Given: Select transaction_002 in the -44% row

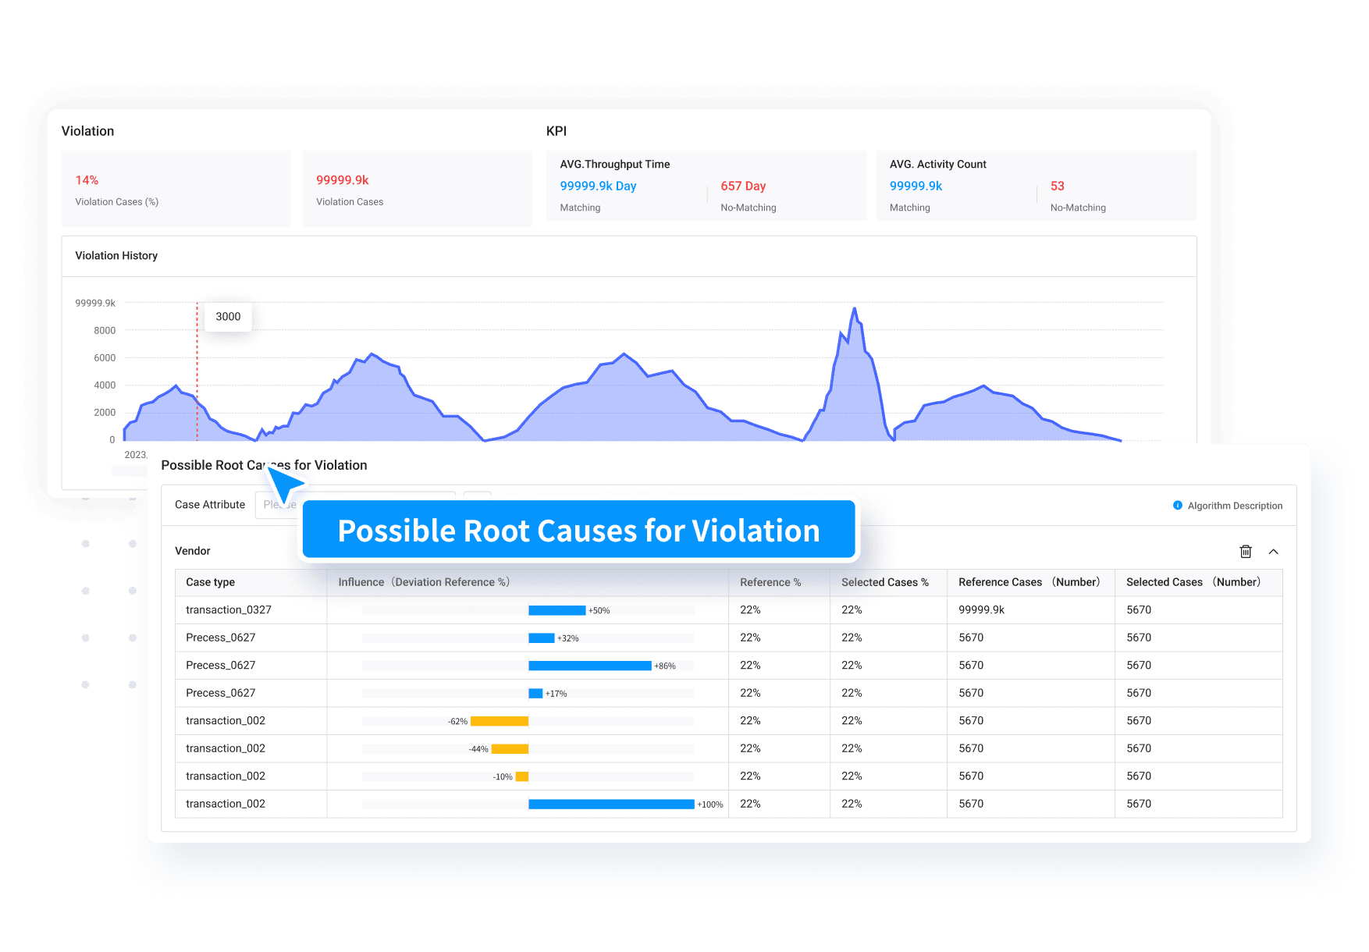Looking at the screenshot, I should pyautogui.click(x=226, y=748).
